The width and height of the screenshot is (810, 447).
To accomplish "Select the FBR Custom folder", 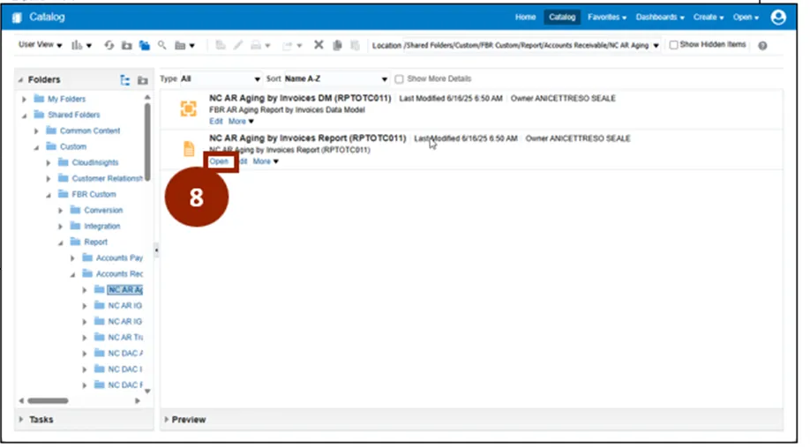I will (x=94, y=195).
